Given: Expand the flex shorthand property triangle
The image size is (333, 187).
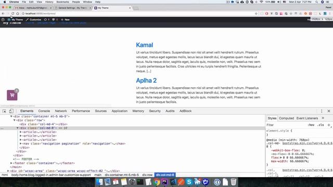Looking at the screenshot, I should tap(281, 157).
